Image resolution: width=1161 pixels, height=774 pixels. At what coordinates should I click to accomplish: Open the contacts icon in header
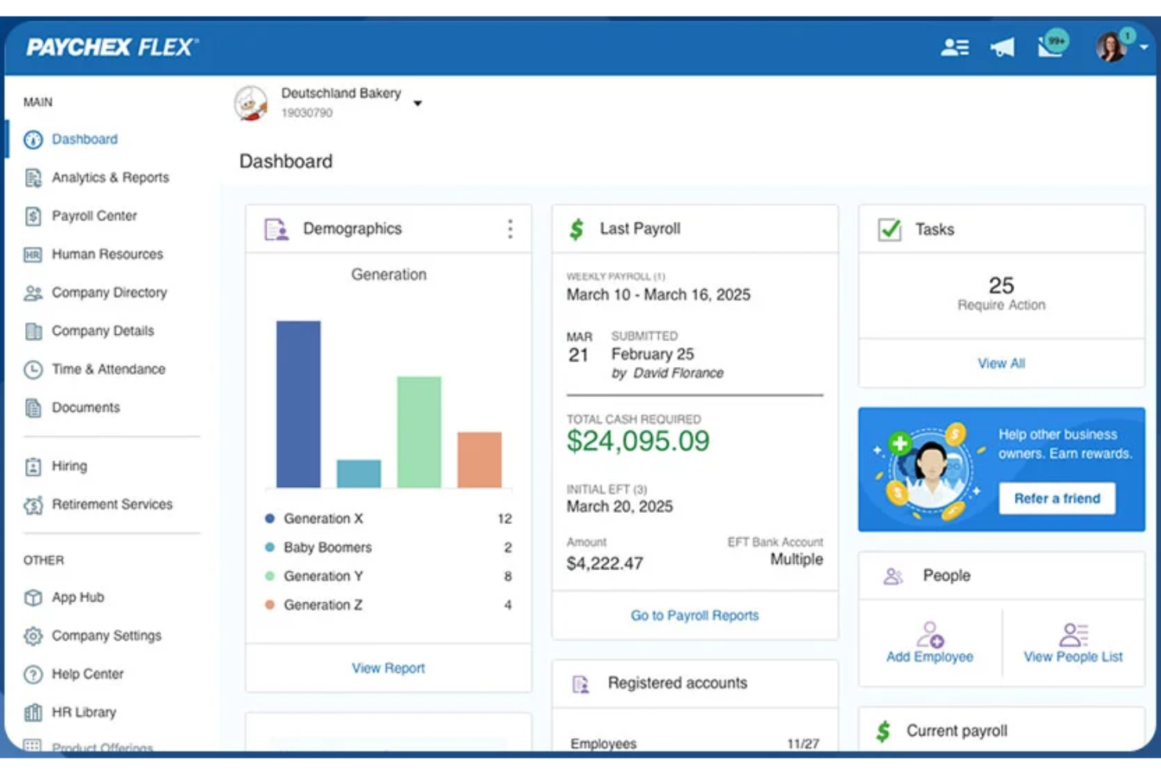pos(954,47)
